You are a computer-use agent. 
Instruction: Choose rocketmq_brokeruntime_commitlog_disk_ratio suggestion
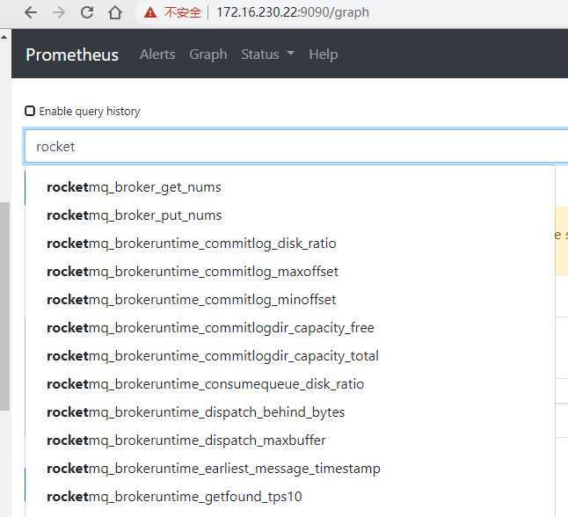click(x=290, y=244)
